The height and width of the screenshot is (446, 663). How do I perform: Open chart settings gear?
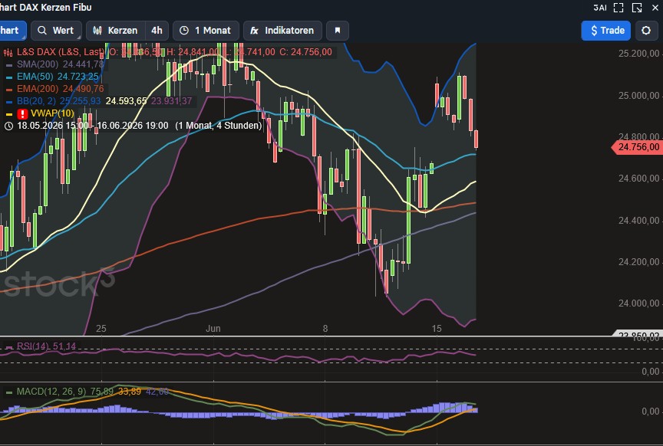pos(646,31)
